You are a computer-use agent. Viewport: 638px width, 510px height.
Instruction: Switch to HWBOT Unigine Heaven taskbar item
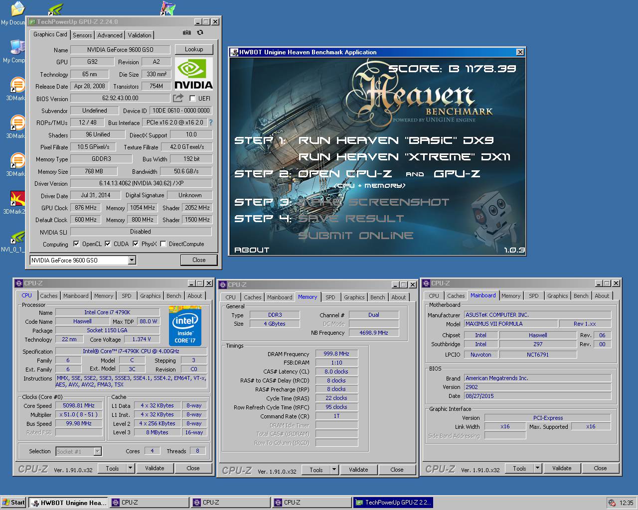coord(68,503)
